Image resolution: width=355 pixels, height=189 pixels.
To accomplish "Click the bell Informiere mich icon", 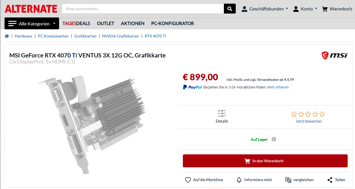I will pyautogui.click(x=239, y=180).
